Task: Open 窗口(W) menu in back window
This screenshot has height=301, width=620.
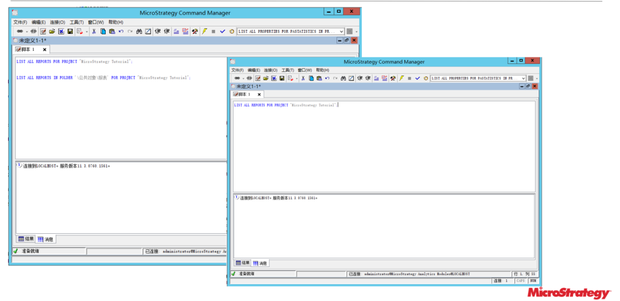Action: click(96, 22)
